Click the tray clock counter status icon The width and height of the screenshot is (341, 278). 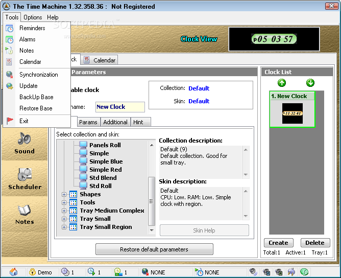(x=118, y=272)
